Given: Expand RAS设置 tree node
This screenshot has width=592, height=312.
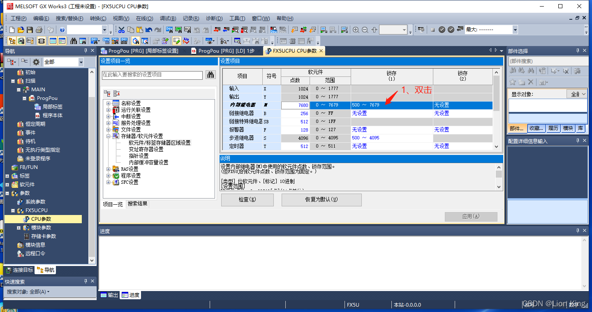Looking at the screenshot, I should 108,169.
